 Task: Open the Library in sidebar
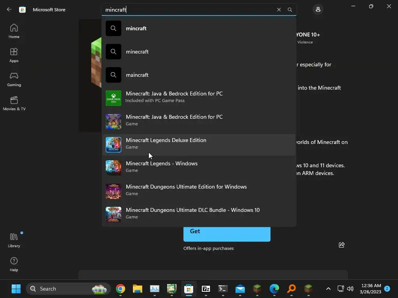pos(14,240)
